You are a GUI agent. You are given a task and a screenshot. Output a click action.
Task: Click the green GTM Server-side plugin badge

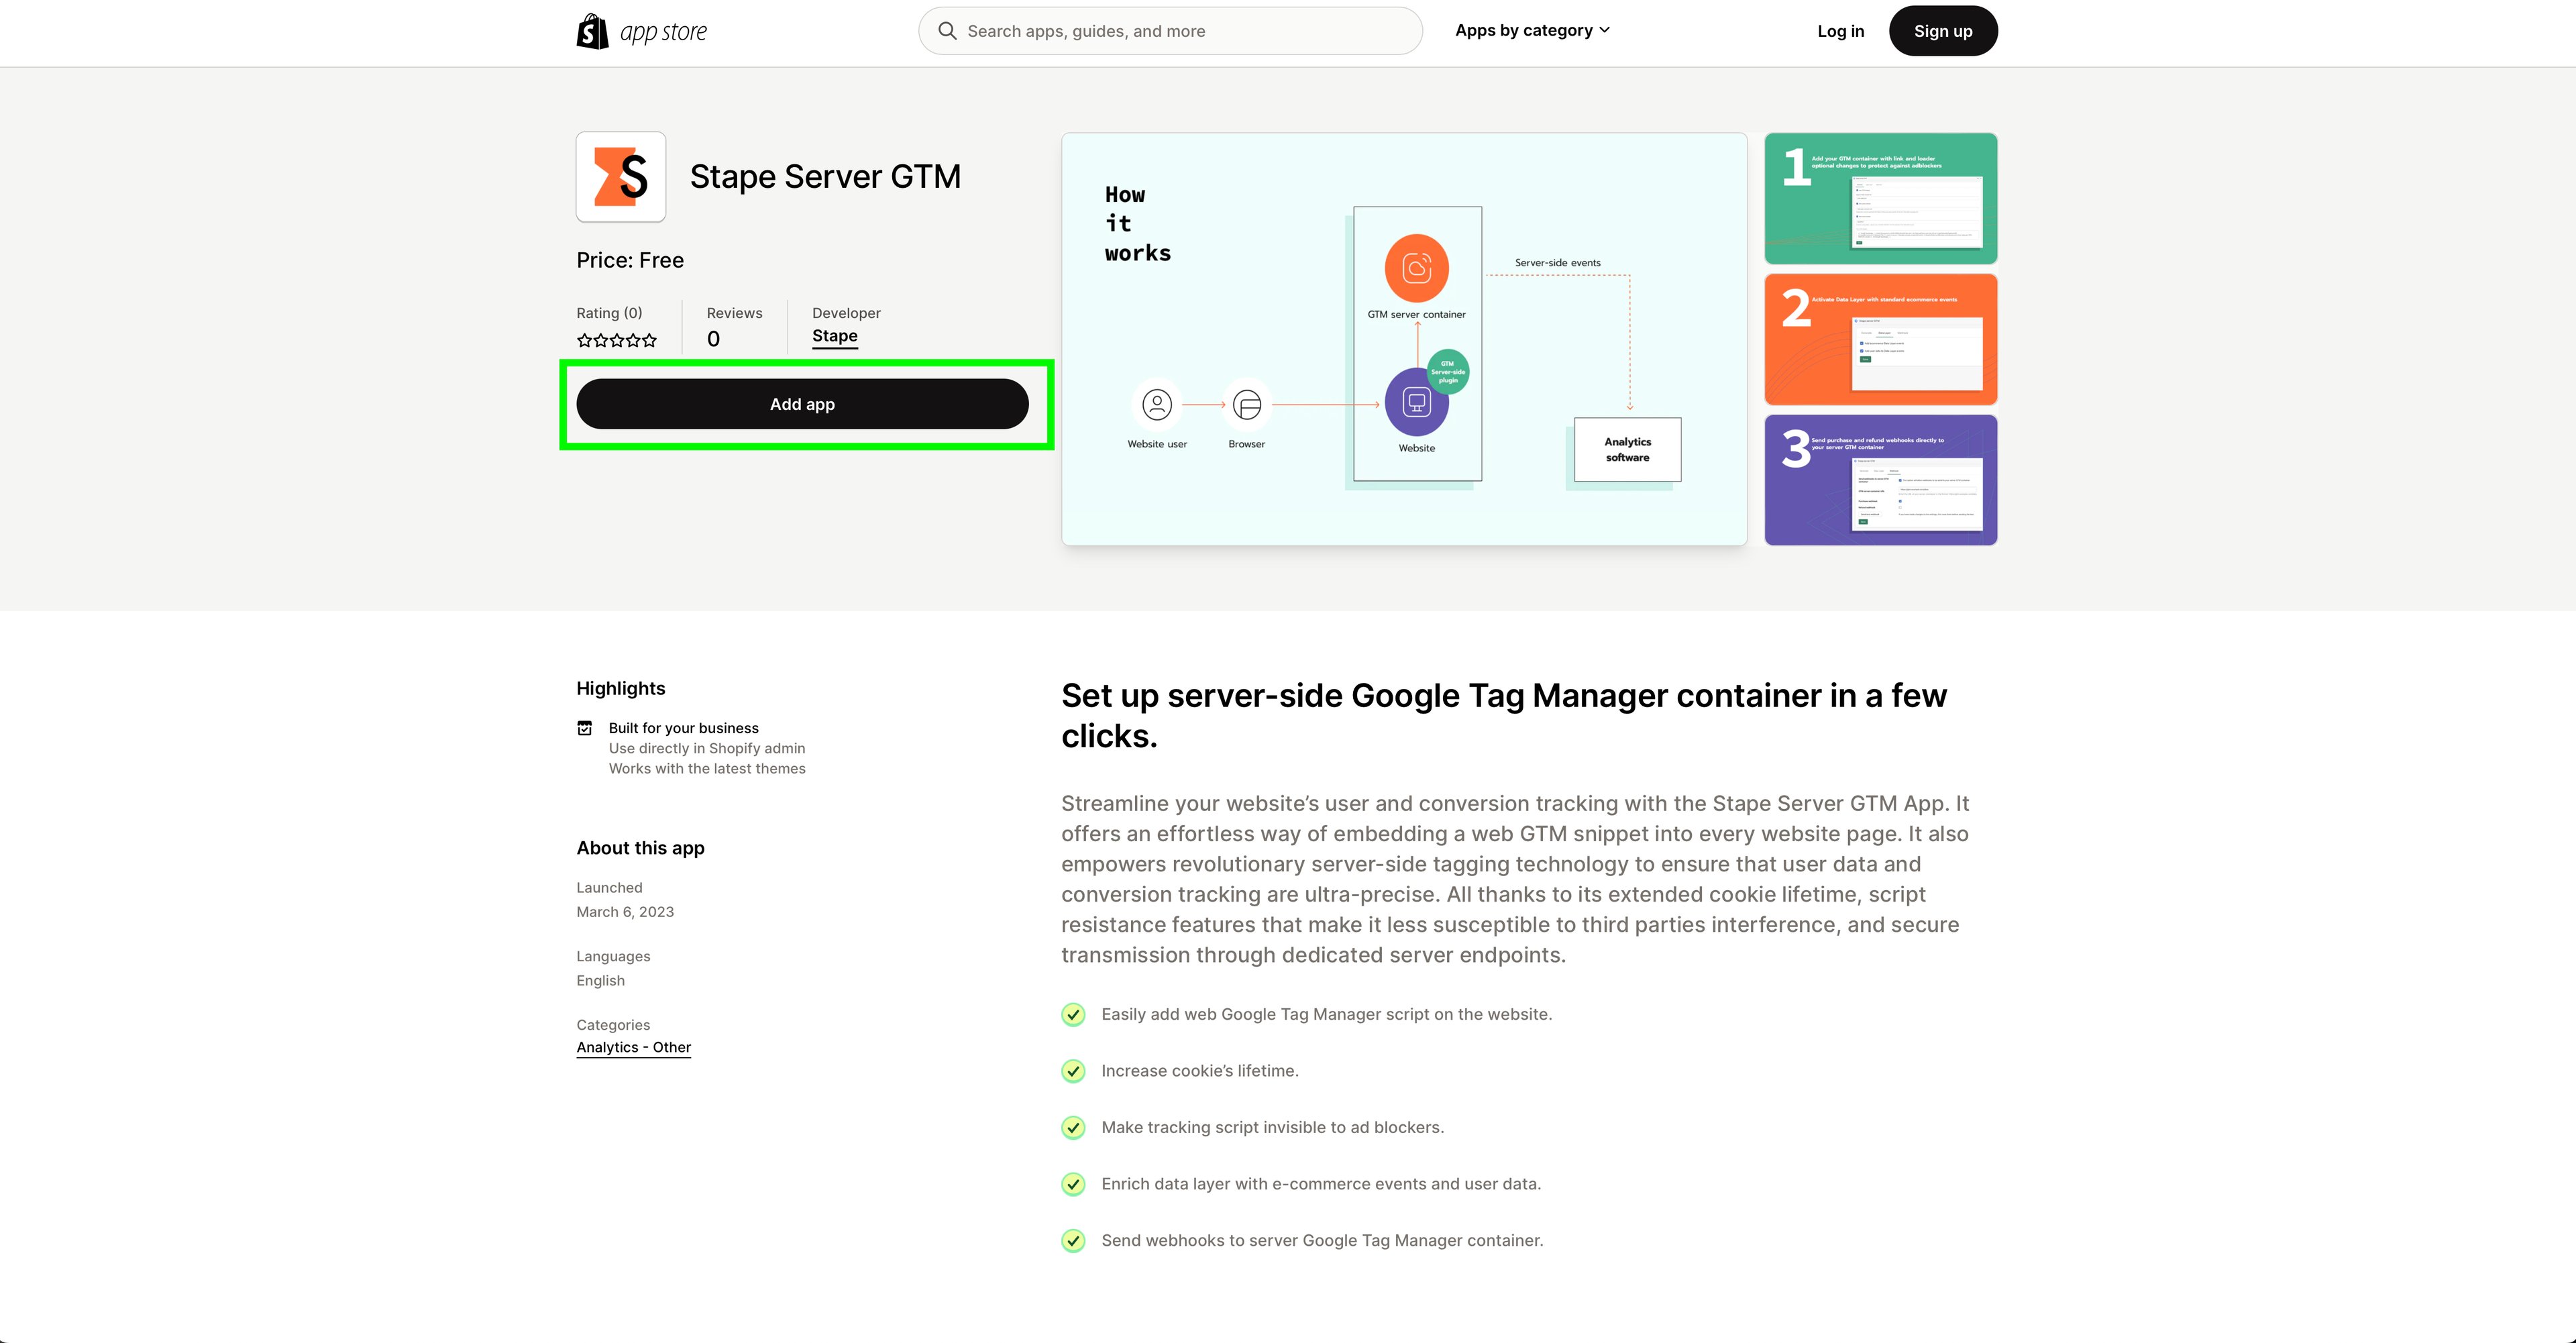click(1447, 372)
